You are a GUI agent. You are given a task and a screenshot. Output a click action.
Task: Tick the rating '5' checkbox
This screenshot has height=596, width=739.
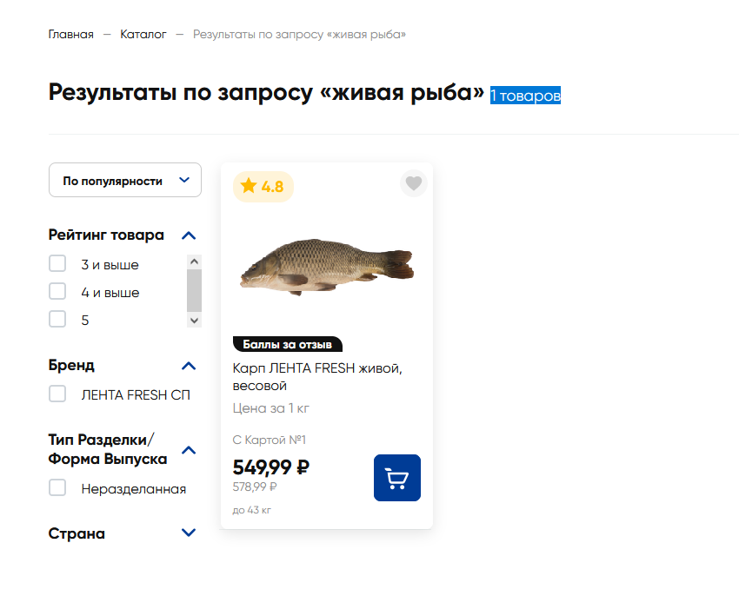57,320
